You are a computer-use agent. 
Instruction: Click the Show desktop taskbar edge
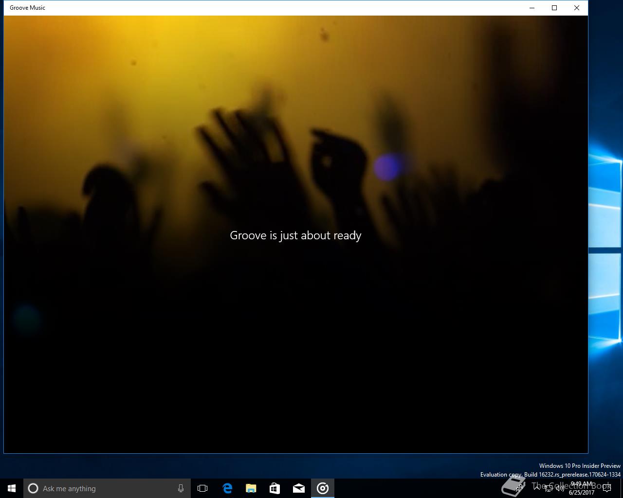622,488
